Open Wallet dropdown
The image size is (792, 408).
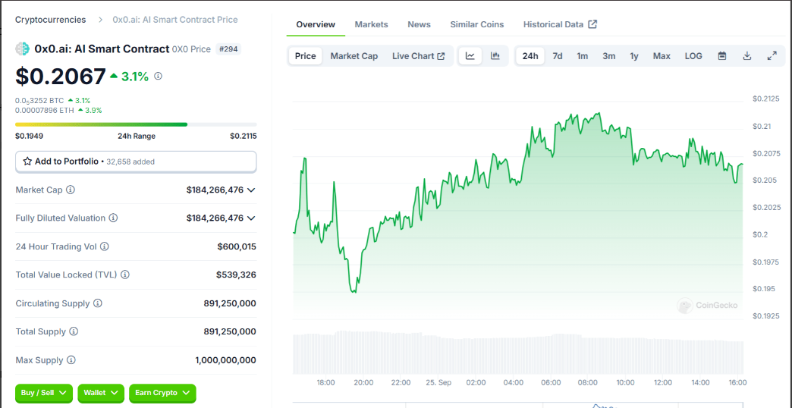click(101, 393)
